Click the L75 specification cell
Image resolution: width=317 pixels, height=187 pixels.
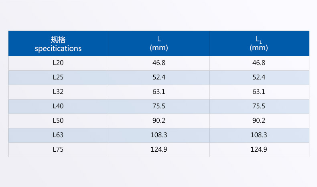[x=58, y=150]
